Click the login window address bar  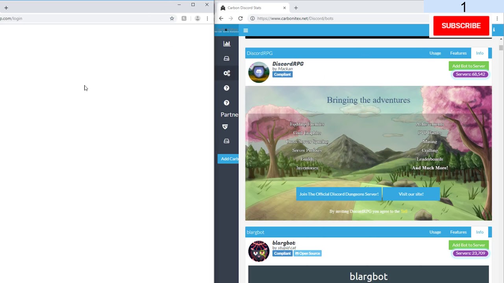pyautogui.click(x=83, y=18)
